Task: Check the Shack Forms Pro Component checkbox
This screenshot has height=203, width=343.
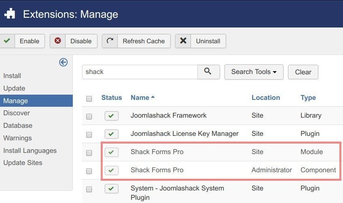Action: click(x=89, y=171)
